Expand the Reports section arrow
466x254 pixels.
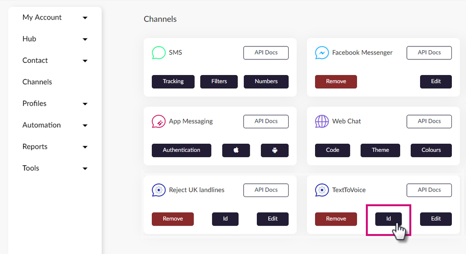[85, 147]
